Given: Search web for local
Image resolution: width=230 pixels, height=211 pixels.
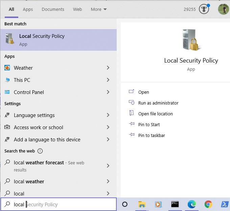Looking at the screenshot, I should 59,193.
